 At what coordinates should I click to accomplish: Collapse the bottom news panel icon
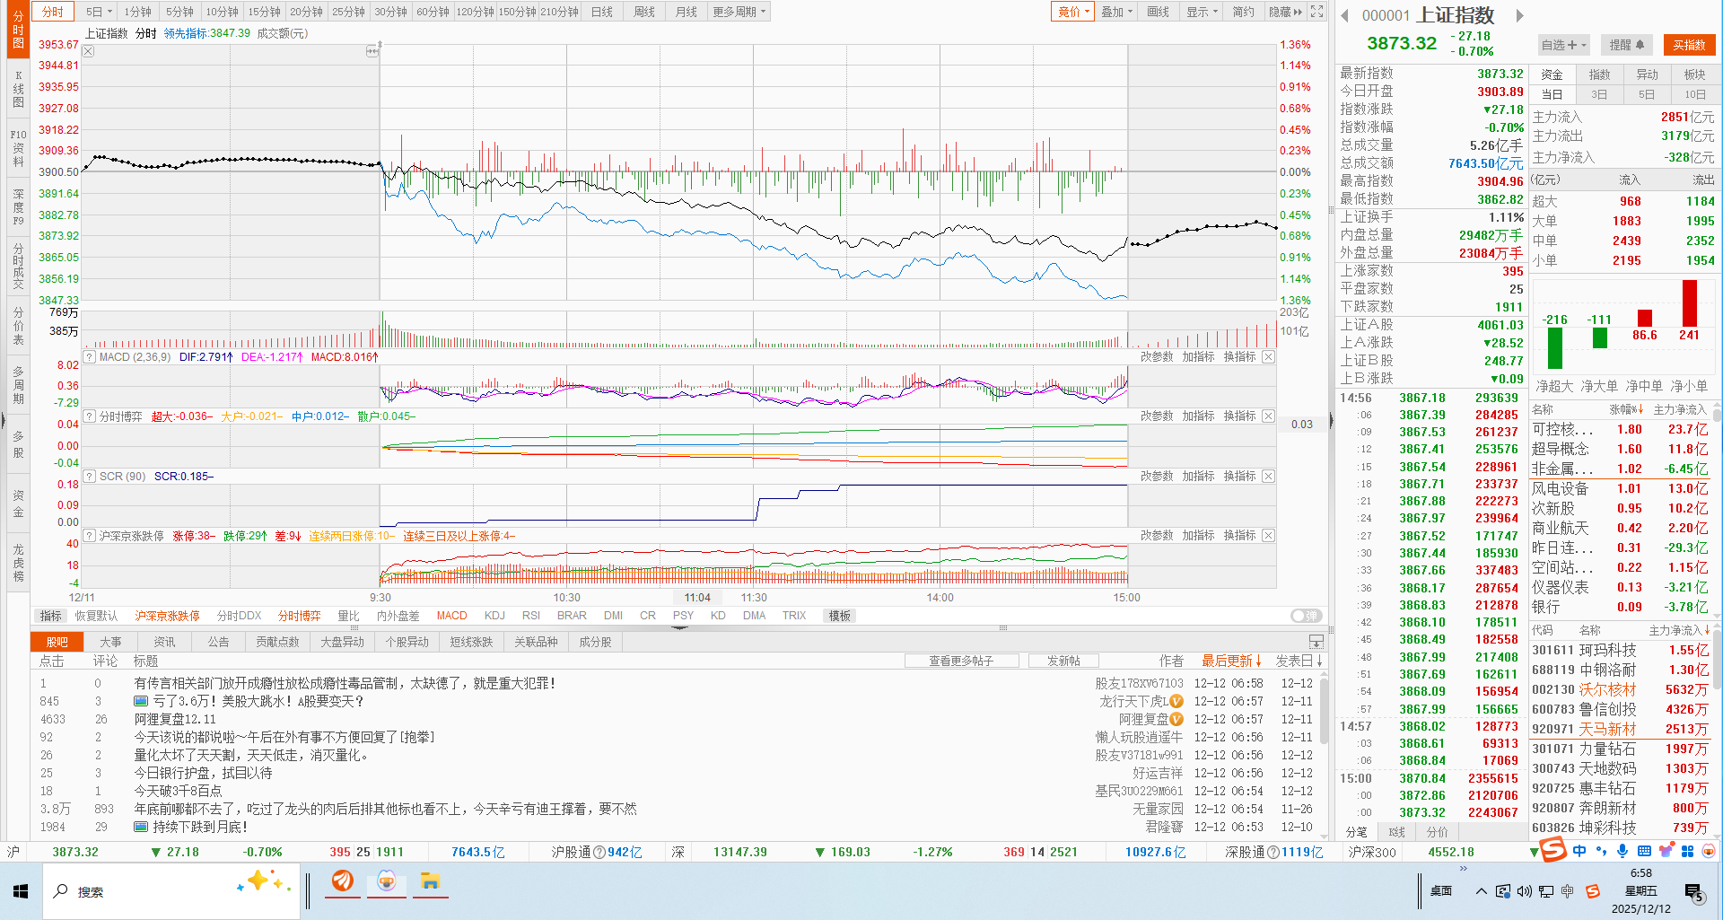(1316, 642)
